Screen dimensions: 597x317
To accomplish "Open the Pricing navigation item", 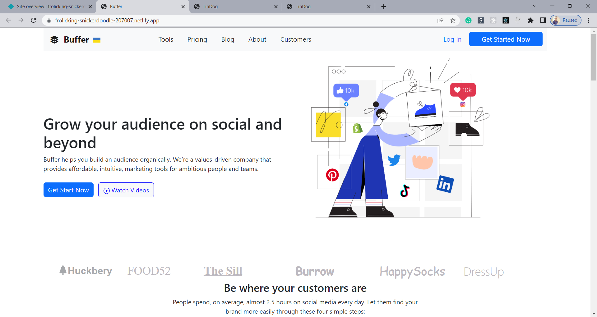I will click(197, 39).
